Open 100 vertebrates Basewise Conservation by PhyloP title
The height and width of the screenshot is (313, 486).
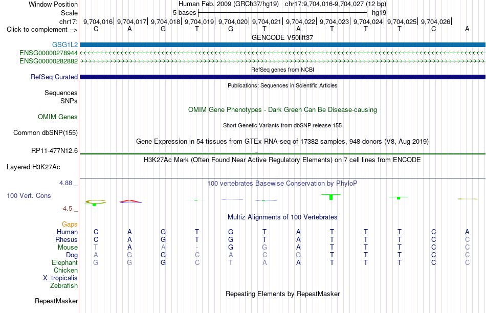pyautogui.click(x=282, y=184)
